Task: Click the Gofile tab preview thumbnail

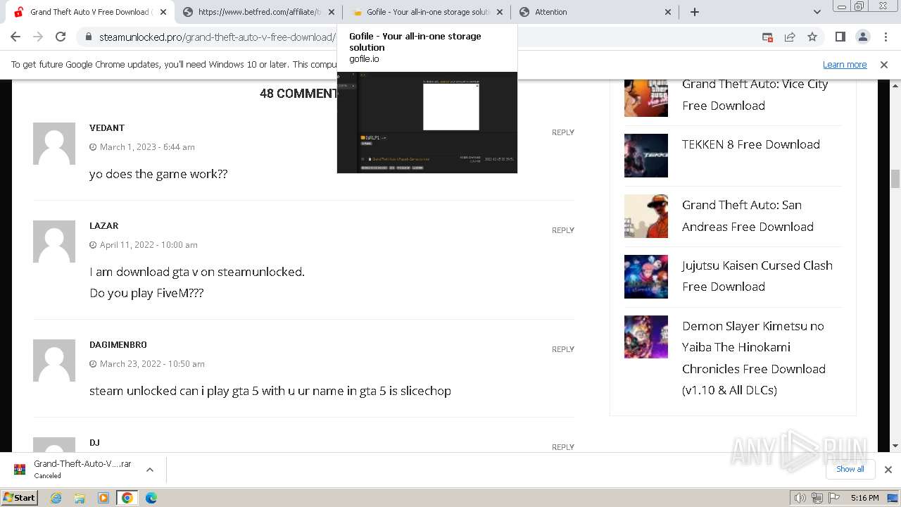Action: tap(427, 123)
